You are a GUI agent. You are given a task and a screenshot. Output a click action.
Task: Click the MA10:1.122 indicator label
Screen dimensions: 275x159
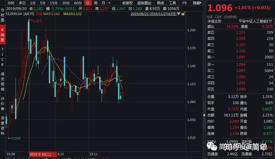(72, 14)
